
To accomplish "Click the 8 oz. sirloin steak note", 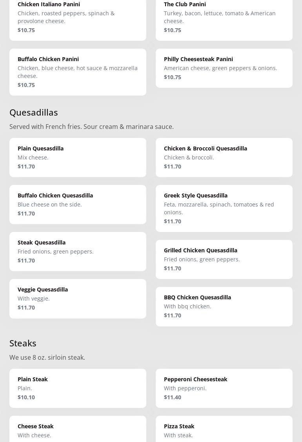I will (47, 357).
